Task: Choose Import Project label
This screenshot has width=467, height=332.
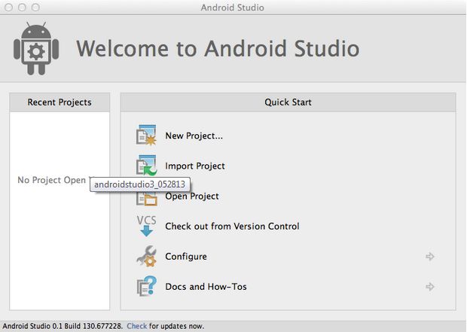Action: click(195, 166)
